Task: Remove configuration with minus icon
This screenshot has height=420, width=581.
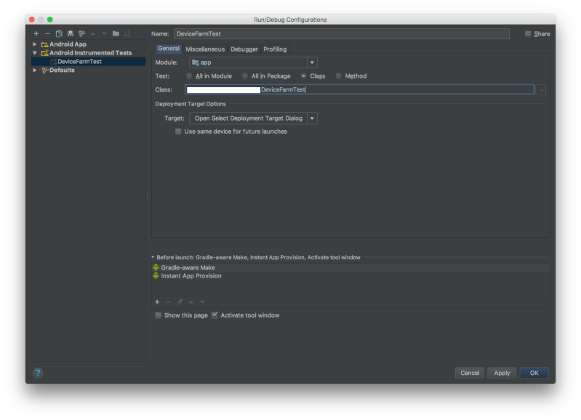Action: (x=47, y=33)
